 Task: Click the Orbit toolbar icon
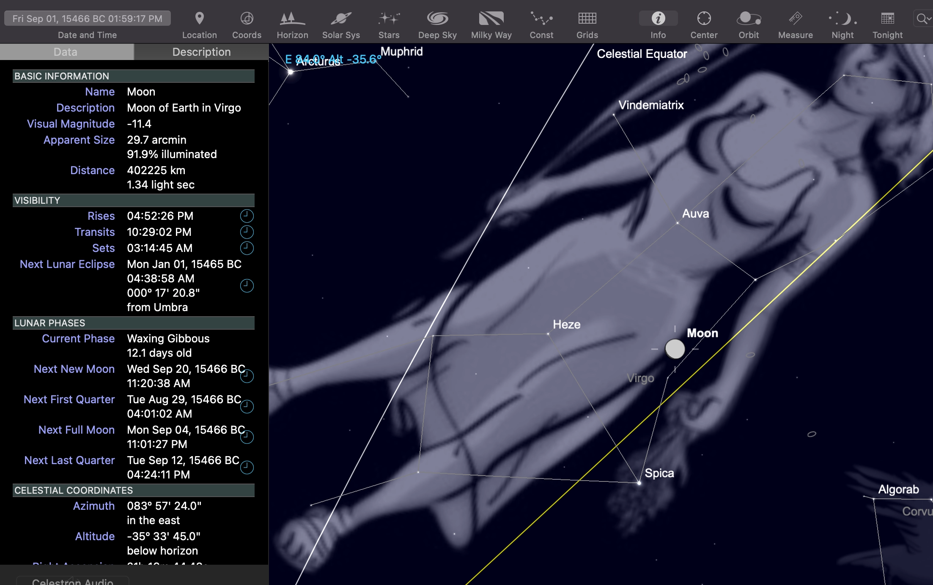click(749, 19)
